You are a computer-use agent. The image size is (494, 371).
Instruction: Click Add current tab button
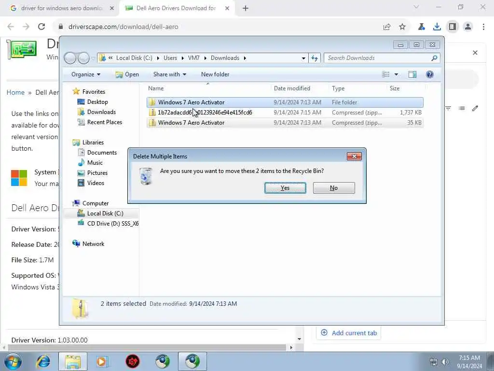coord(349,333)
